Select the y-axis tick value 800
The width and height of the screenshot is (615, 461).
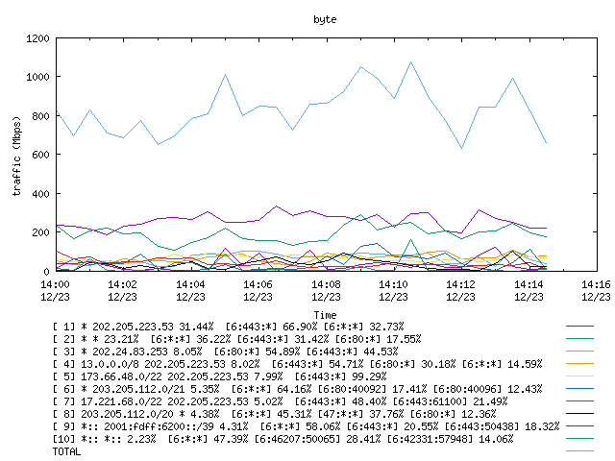pyautogui.click(x=40, y=116)
